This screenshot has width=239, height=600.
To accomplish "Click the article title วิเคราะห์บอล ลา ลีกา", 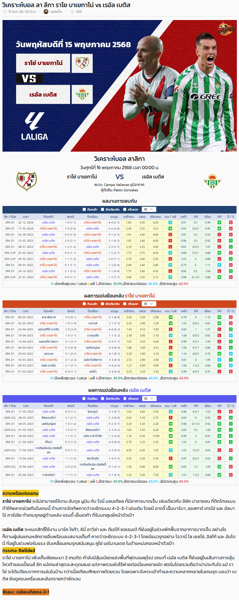I will click(x=66, y=5).
